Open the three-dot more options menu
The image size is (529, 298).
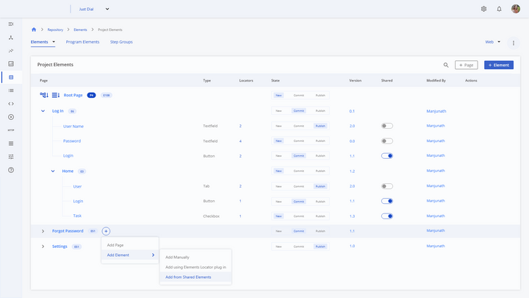tap(514, 43)
